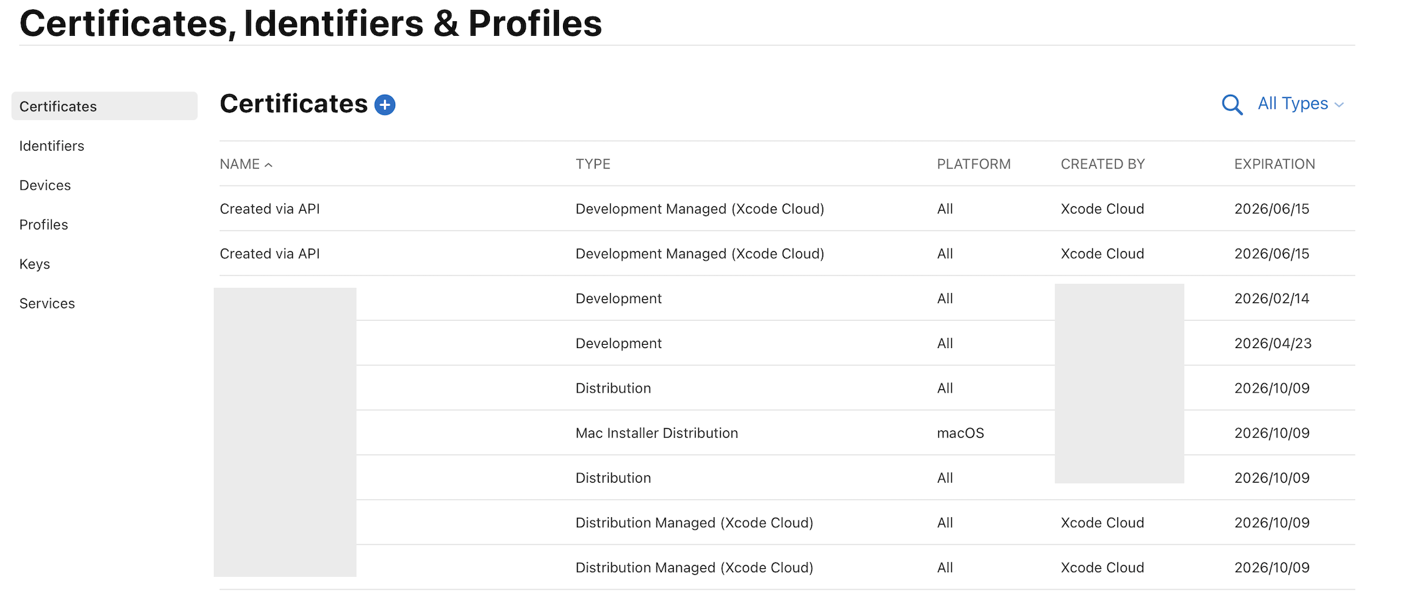The image size is (1414, 610).
Task: Open the Profiles section
Action: pos(44,225)
